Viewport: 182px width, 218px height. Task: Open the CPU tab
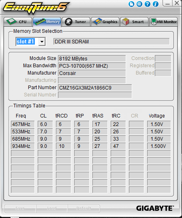(18, 22)
